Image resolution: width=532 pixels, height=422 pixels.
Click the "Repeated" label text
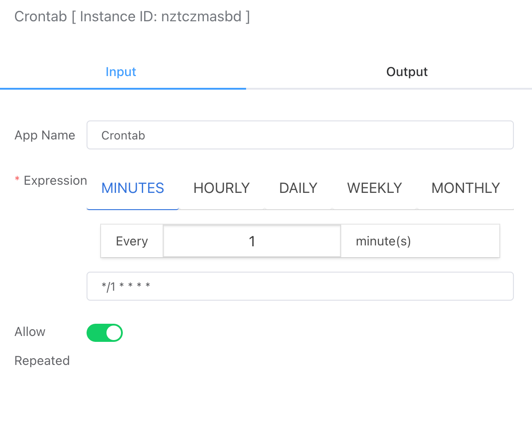[42, 361]
